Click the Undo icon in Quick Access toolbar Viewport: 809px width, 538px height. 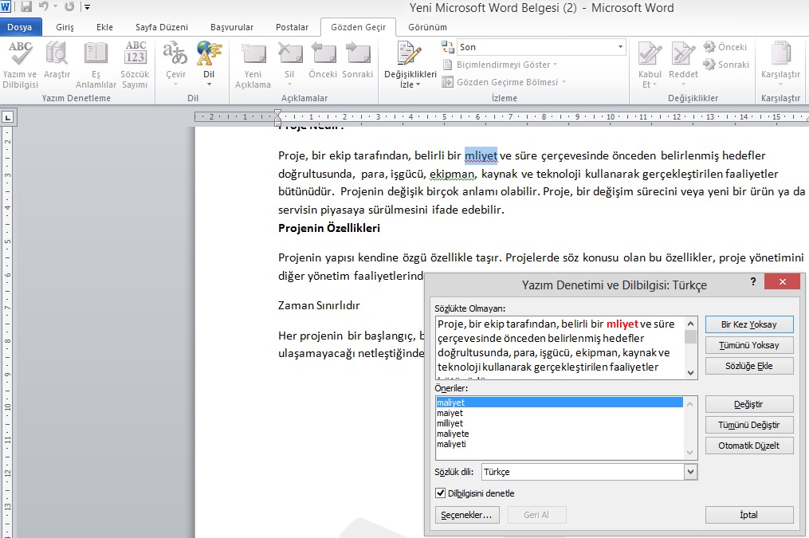pyautogui.click(x=43, y=6)
